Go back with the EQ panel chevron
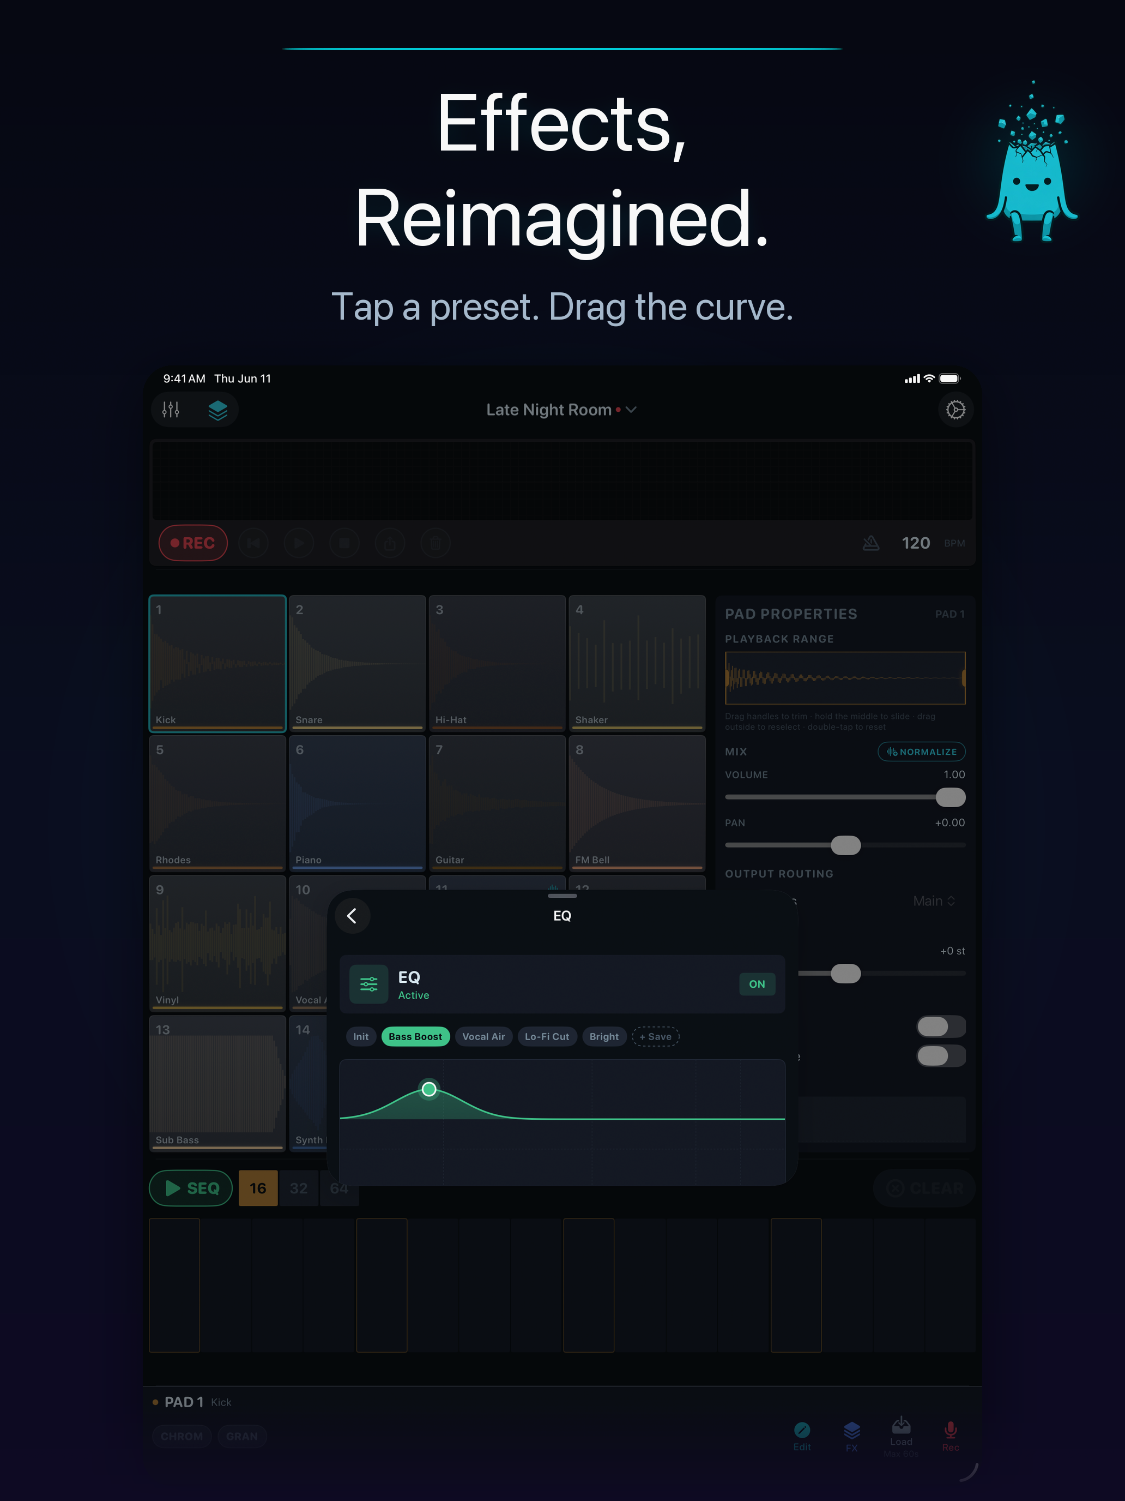The height and width of the screenshot is (1501, 1125). (352, 916)
